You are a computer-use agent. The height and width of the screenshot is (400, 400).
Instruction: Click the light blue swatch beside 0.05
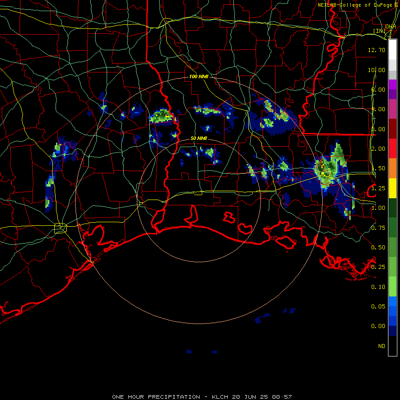click(x=392, y=301)
